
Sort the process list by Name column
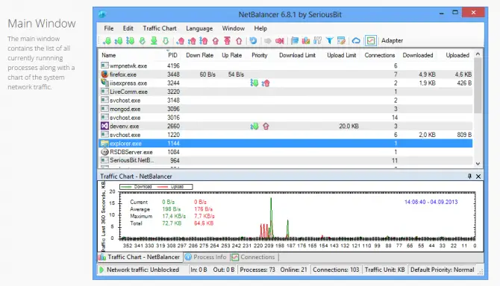click(x=109, y=55)
